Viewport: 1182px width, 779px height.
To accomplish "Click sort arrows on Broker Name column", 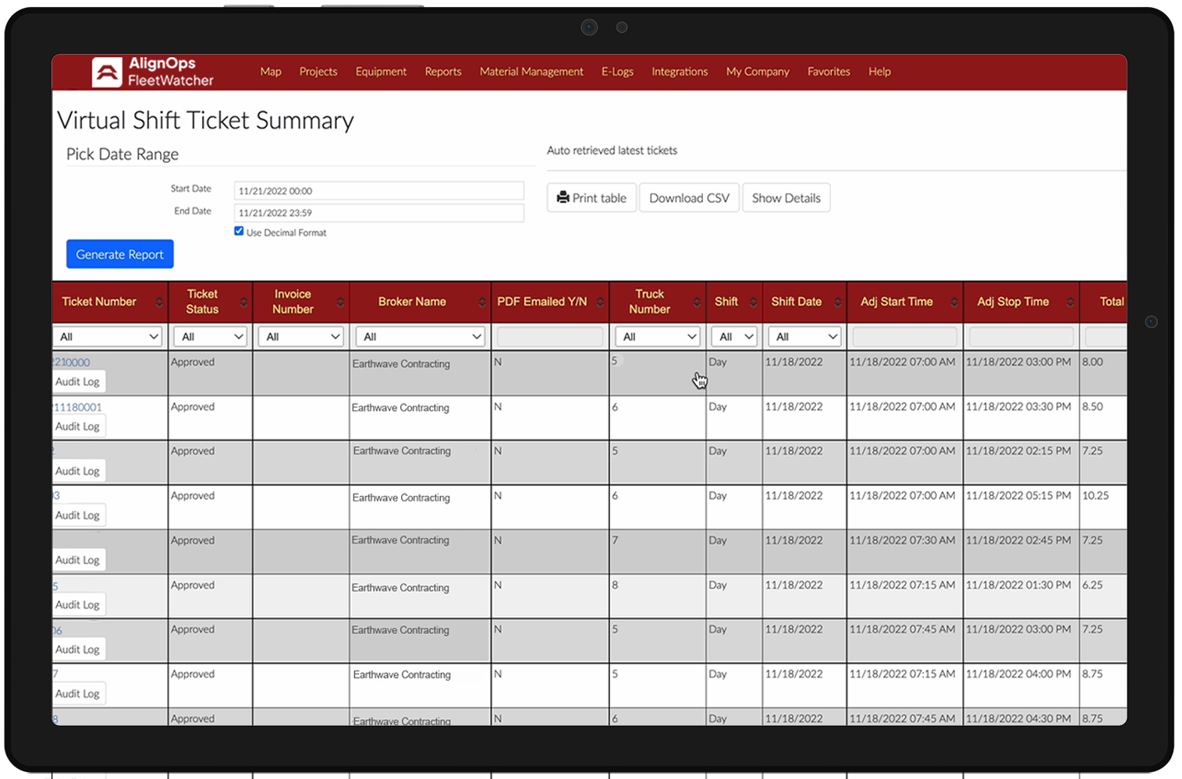I will pyautogui.click(x=482, y=303).
